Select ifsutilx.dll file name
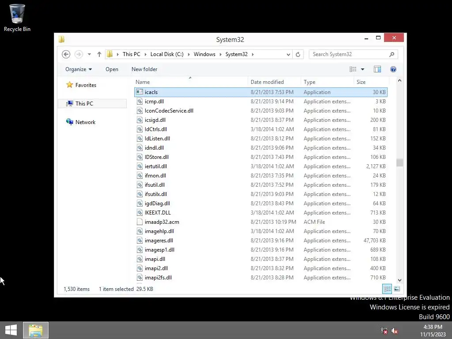Viewport: 452px width, 339px height. click(156, 194)
